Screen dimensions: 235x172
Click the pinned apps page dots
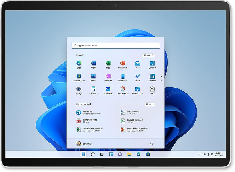[x=161, y=78]
